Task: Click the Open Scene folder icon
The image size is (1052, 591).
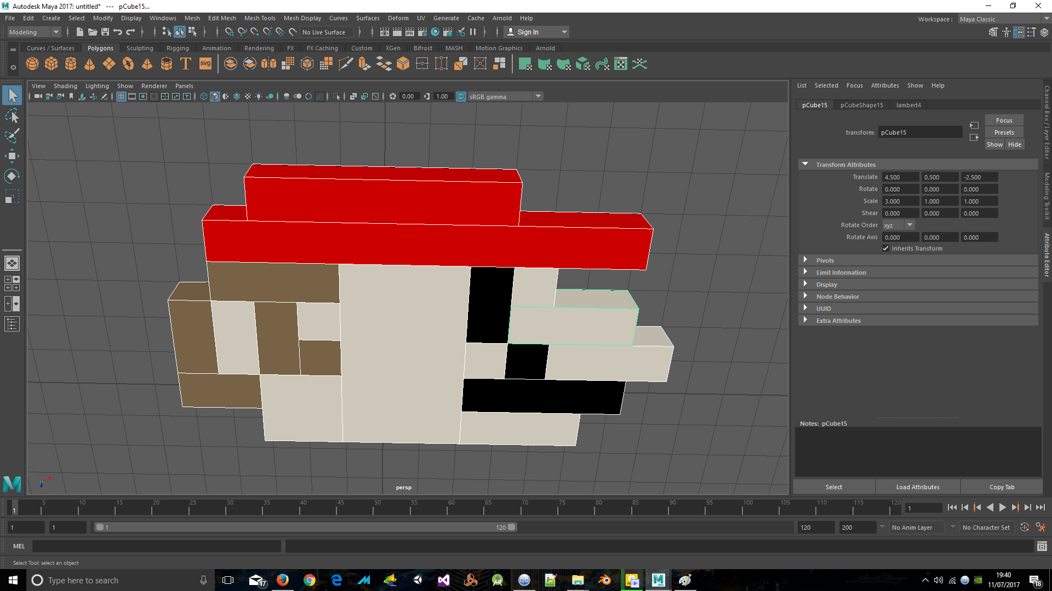Action: click(93, 32)
